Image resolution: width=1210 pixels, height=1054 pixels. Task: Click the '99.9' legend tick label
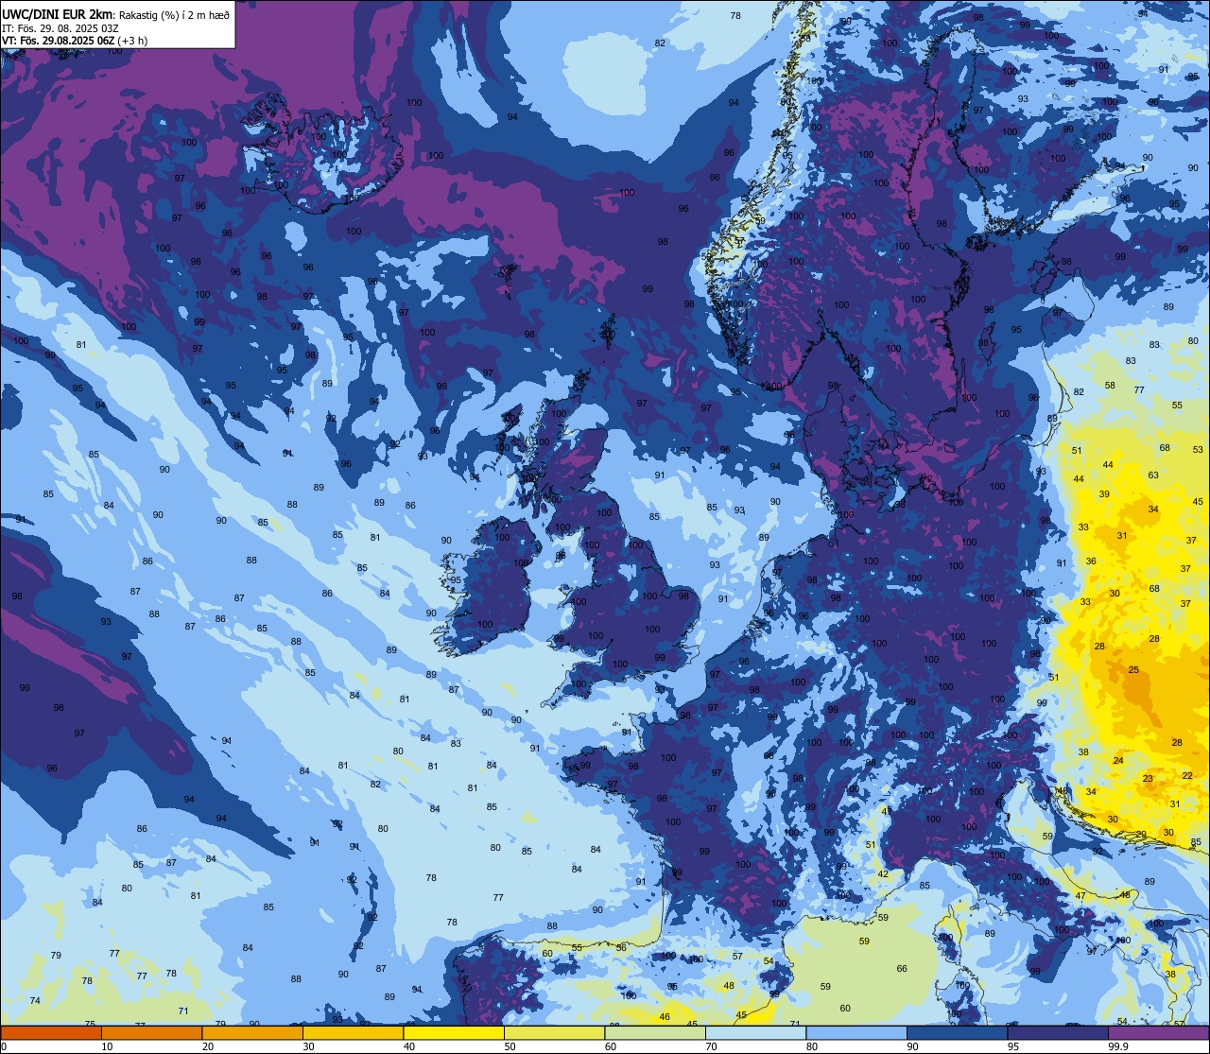point(1119,1046)
